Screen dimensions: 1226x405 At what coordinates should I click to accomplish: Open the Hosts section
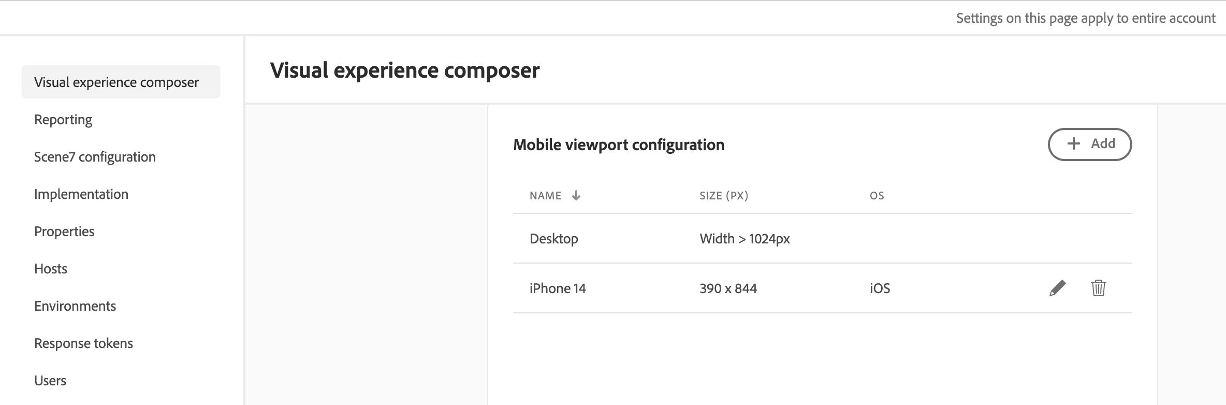(x=51, y=269)
